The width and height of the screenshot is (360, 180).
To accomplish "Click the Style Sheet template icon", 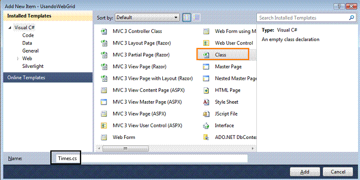I will tap(206, 102).
